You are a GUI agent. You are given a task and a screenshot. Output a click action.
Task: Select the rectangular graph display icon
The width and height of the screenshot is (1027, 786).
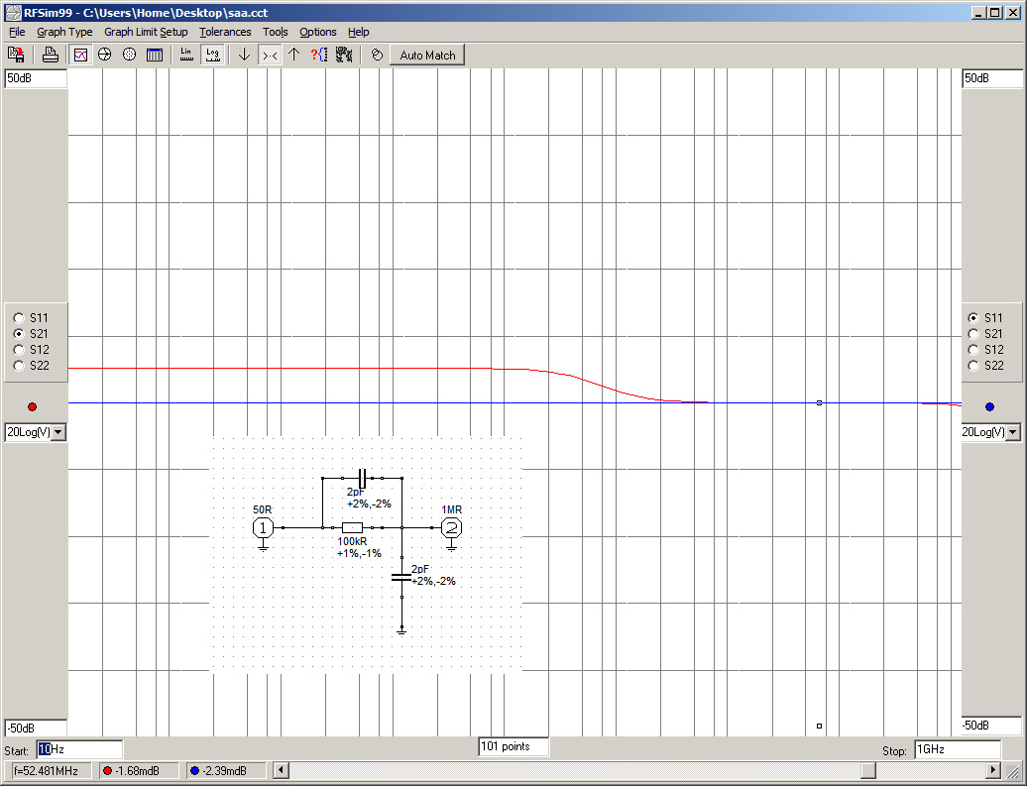click(80, 56)
